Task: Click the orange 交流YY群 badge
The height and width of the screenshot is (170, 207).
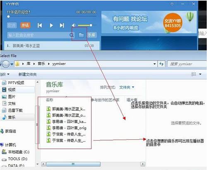Action: click(173, 23)
